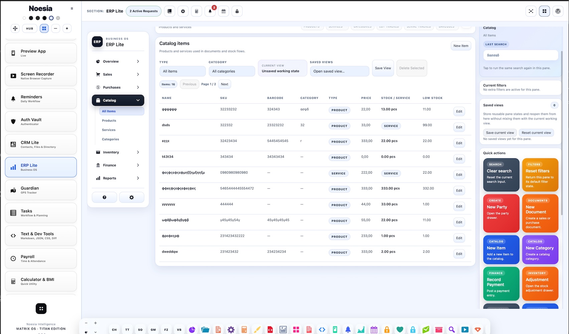The height and width of the screenshot is (334, 569).
Task: Collapse the Catalog menu section
Action: [118, 100]
